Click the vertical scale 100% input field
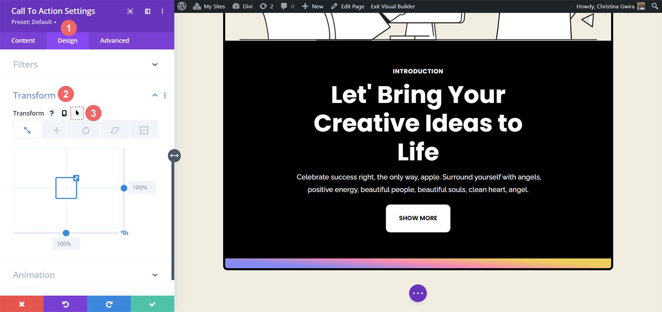662x312 pixels. click(x=142, y=188)
